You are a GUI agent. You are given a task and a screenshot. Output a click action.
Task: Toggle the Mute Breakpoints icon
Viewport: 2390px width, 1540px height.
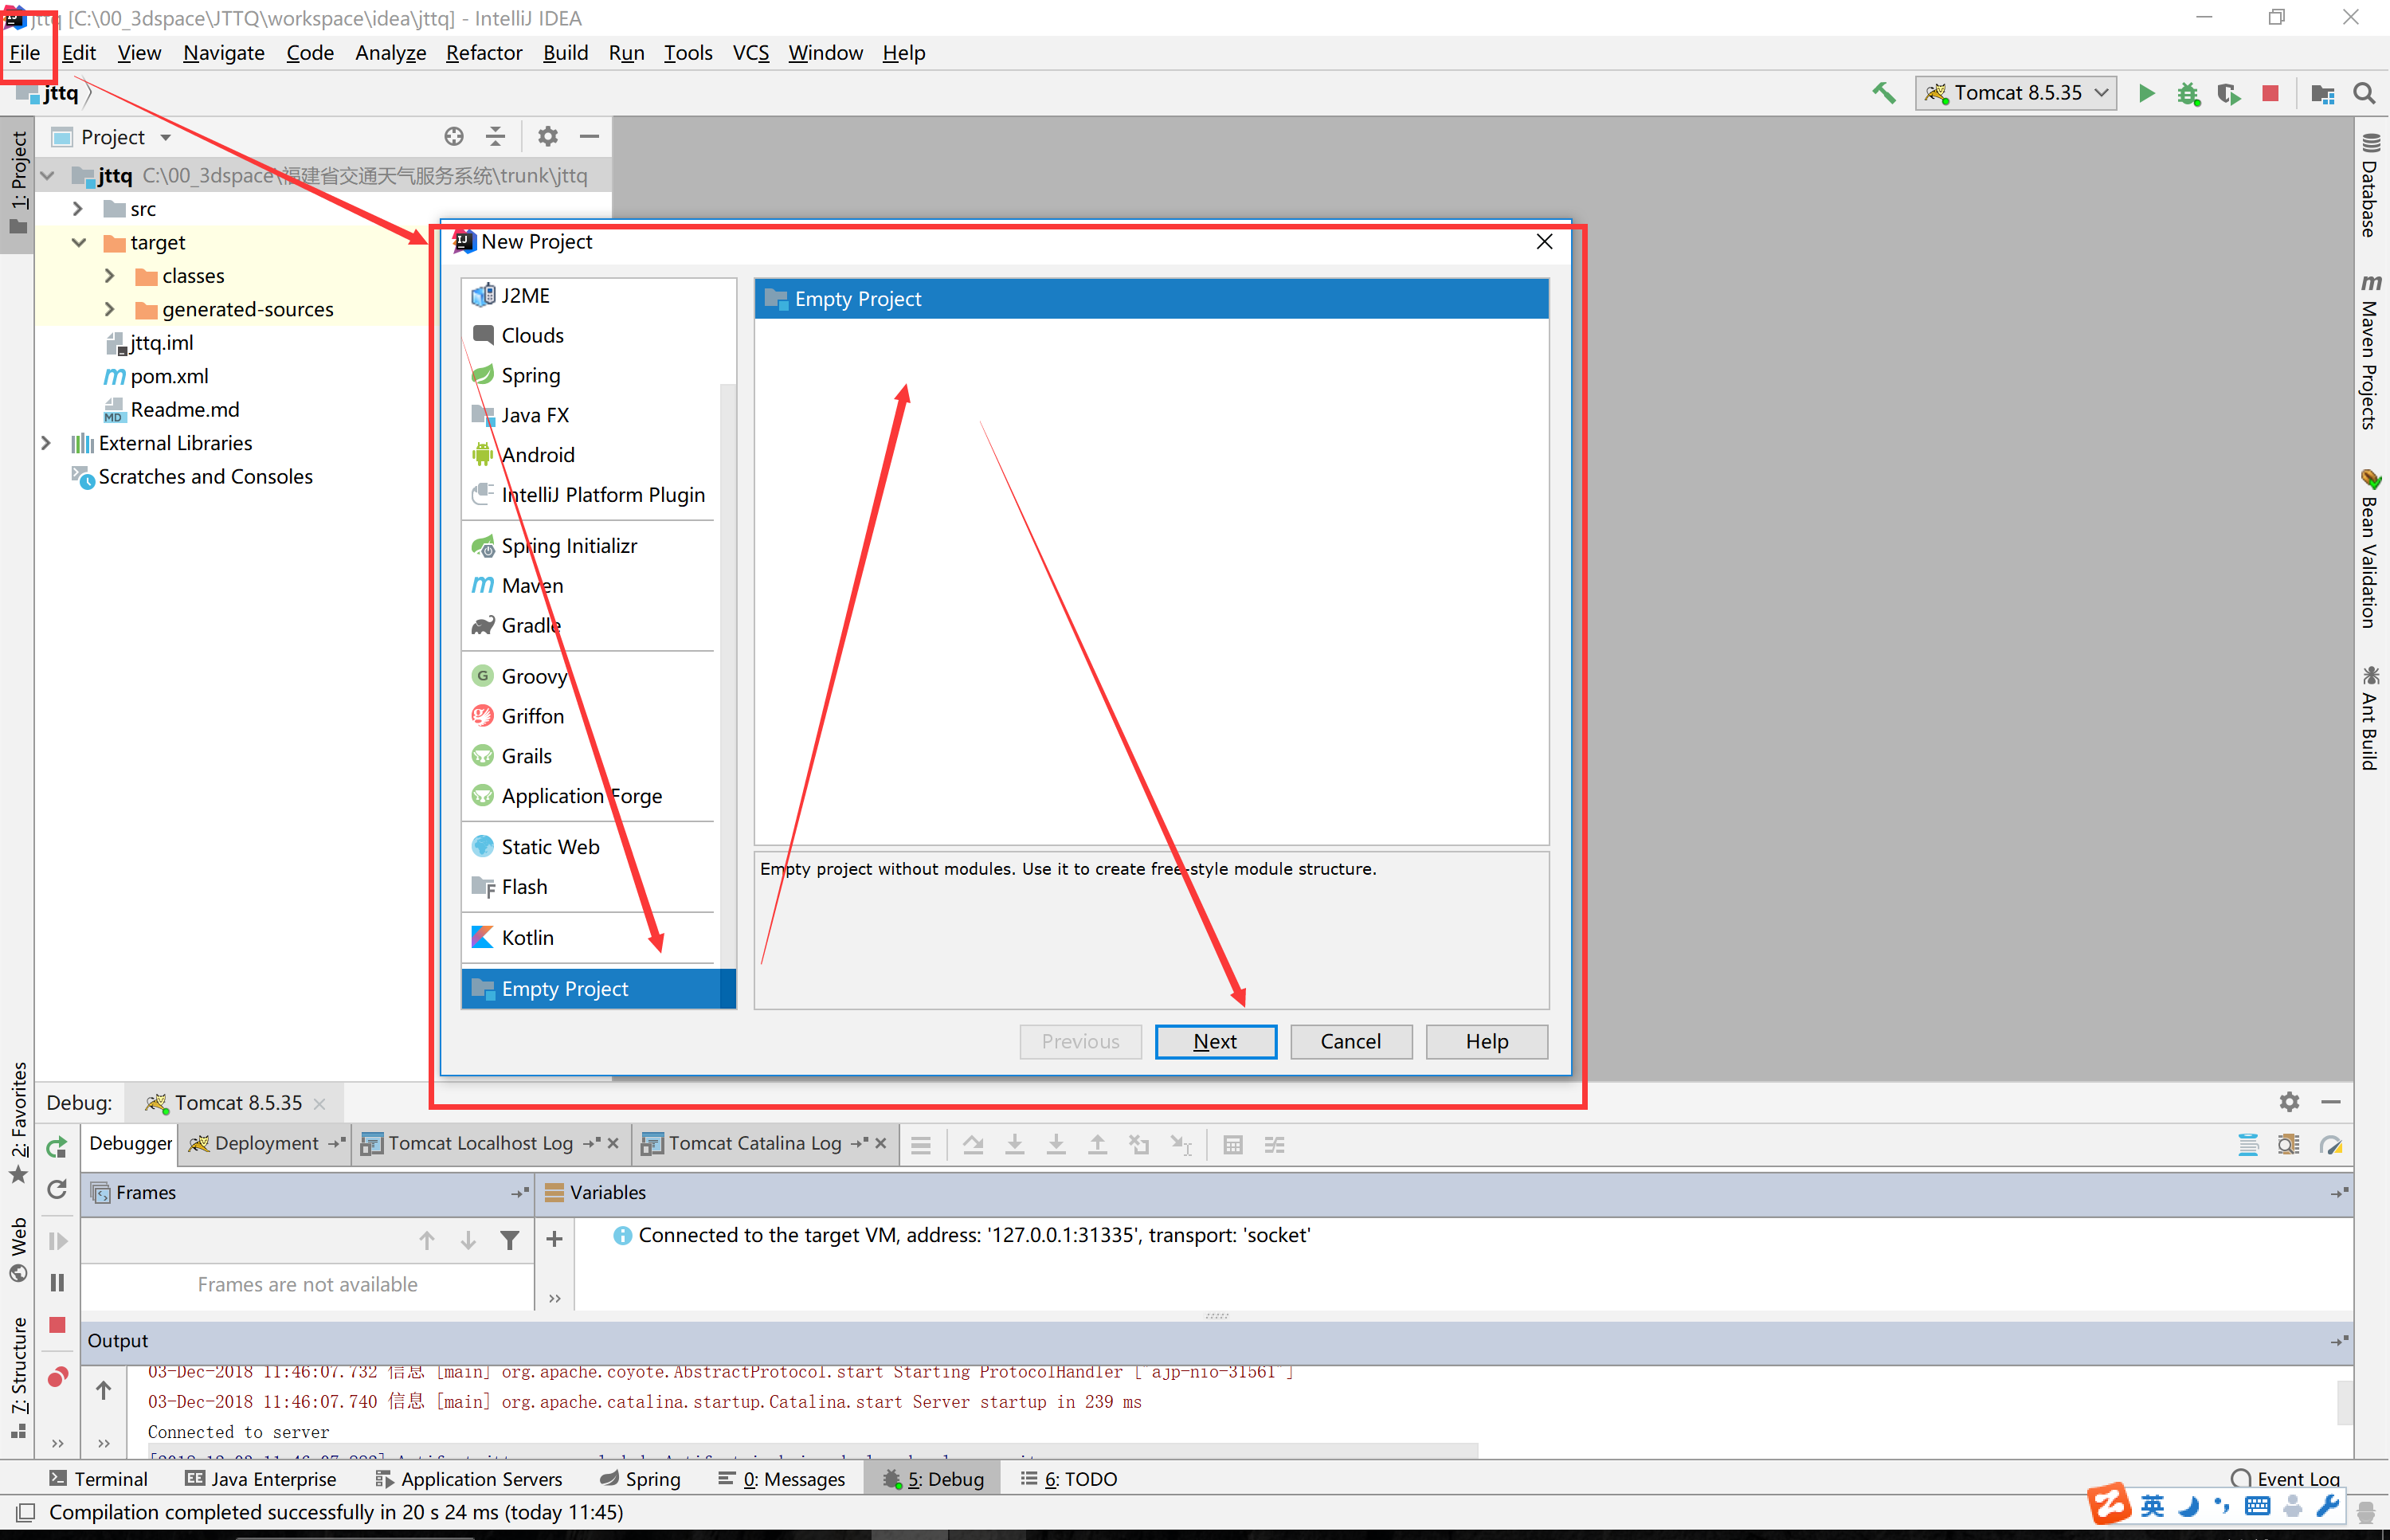click(x=57, y=1378)
